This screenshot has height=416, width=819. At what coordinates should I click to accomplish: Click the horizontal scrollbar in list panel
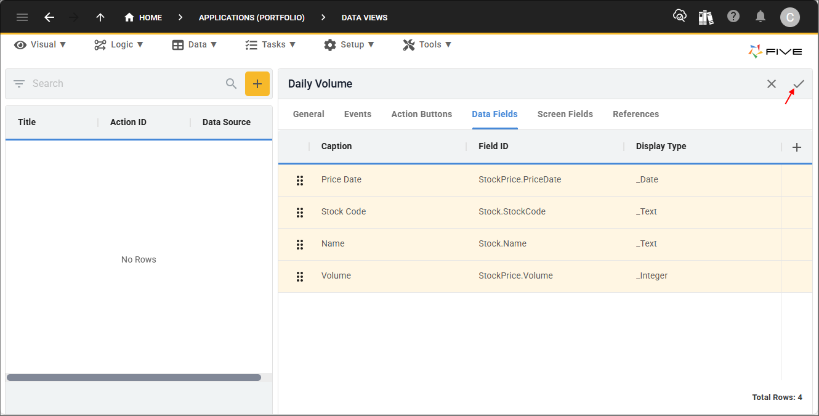click(x=134, y=377)
